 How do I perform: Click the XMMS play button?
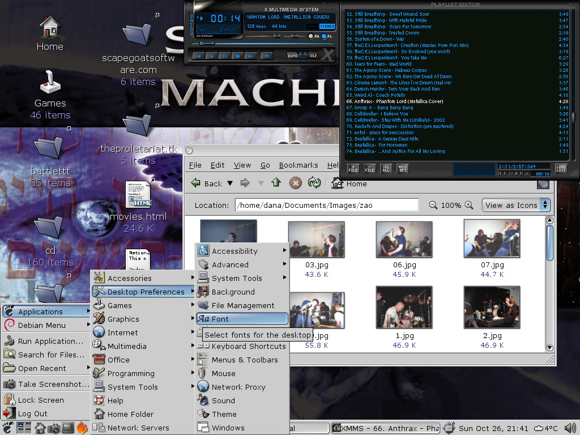[x=212, y=56]
